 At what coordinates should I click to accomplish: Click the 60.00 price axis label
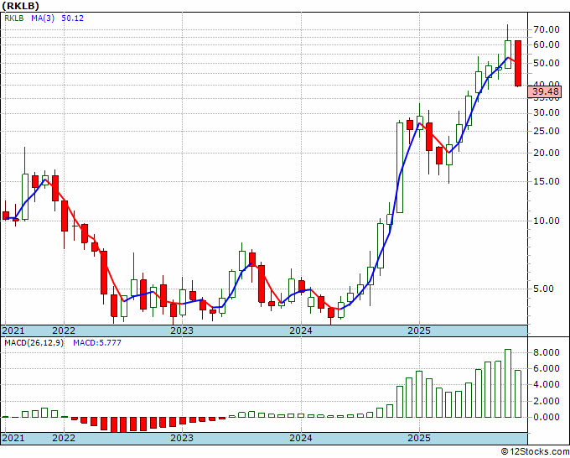tap(547, 44)
